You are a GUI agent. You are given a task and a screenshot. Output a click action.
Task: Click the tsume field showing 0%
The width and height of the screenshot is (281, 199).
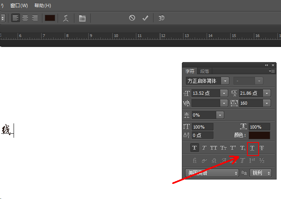coord(204,115)
